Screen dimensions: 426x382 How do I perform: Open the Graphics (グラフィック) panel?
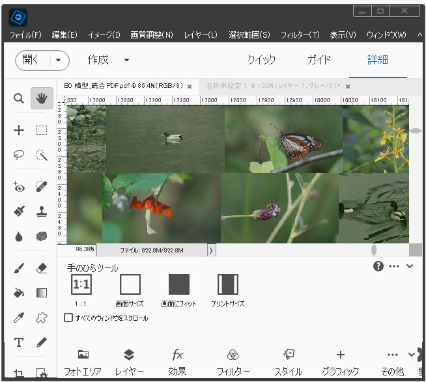pyautogui.click(x=341, y=362)
